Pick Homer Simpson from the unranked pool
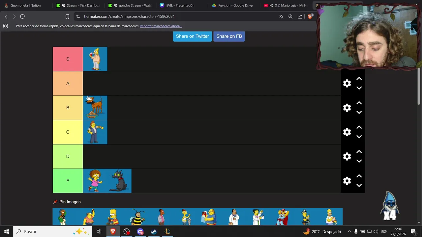The height and width of the screenshot is (237, 422). (x=330, y=217)
